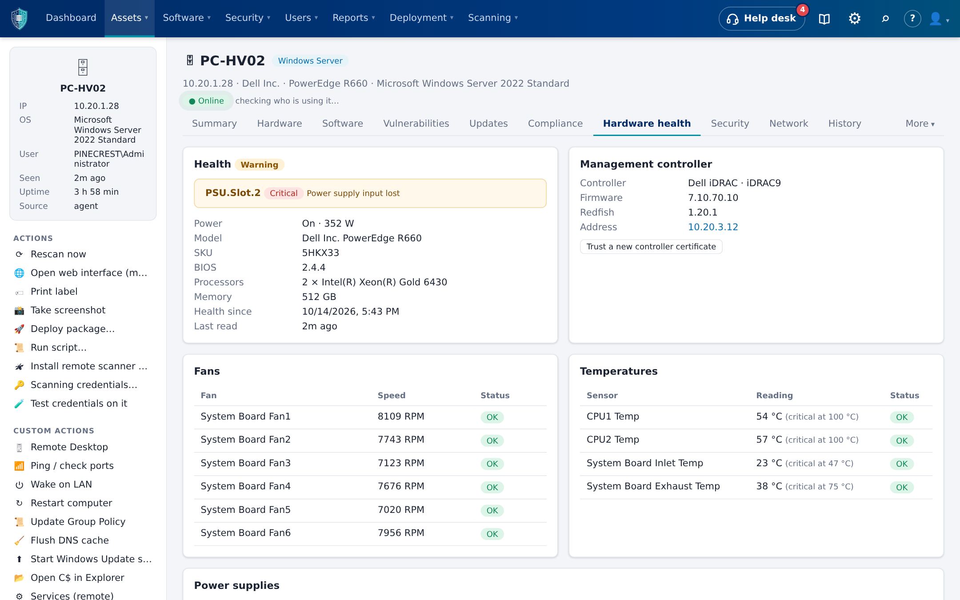The image size is (960, 600).
Task: Click the Restart computer icon
Action: pos(19,504)
